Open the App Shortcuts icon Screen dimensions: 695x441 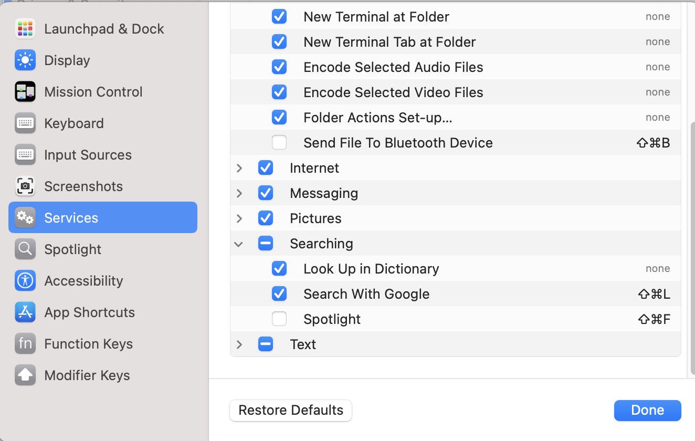pyautogui.click(x=25, y=312)
